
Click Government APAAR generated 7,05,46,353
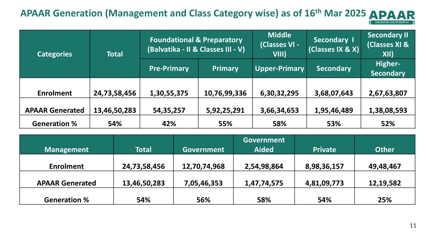pyautogui.click(x=203, y=183)
